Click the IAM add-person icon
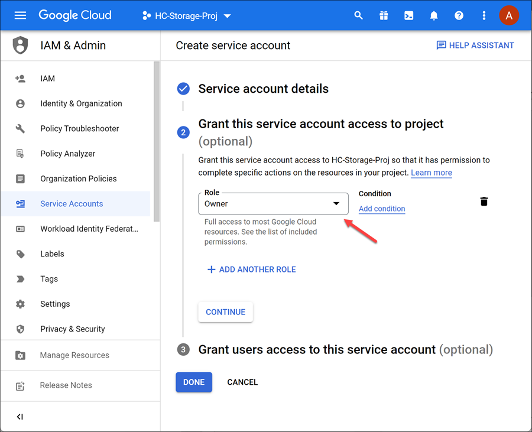 click(x=20, y=79)
